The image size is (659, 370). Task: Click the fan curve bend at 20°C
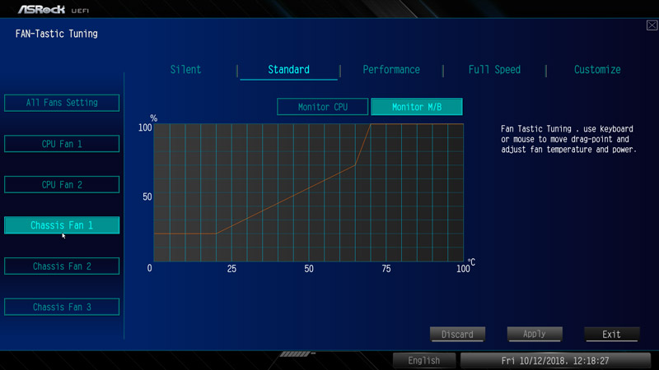(x=216, y=234)
